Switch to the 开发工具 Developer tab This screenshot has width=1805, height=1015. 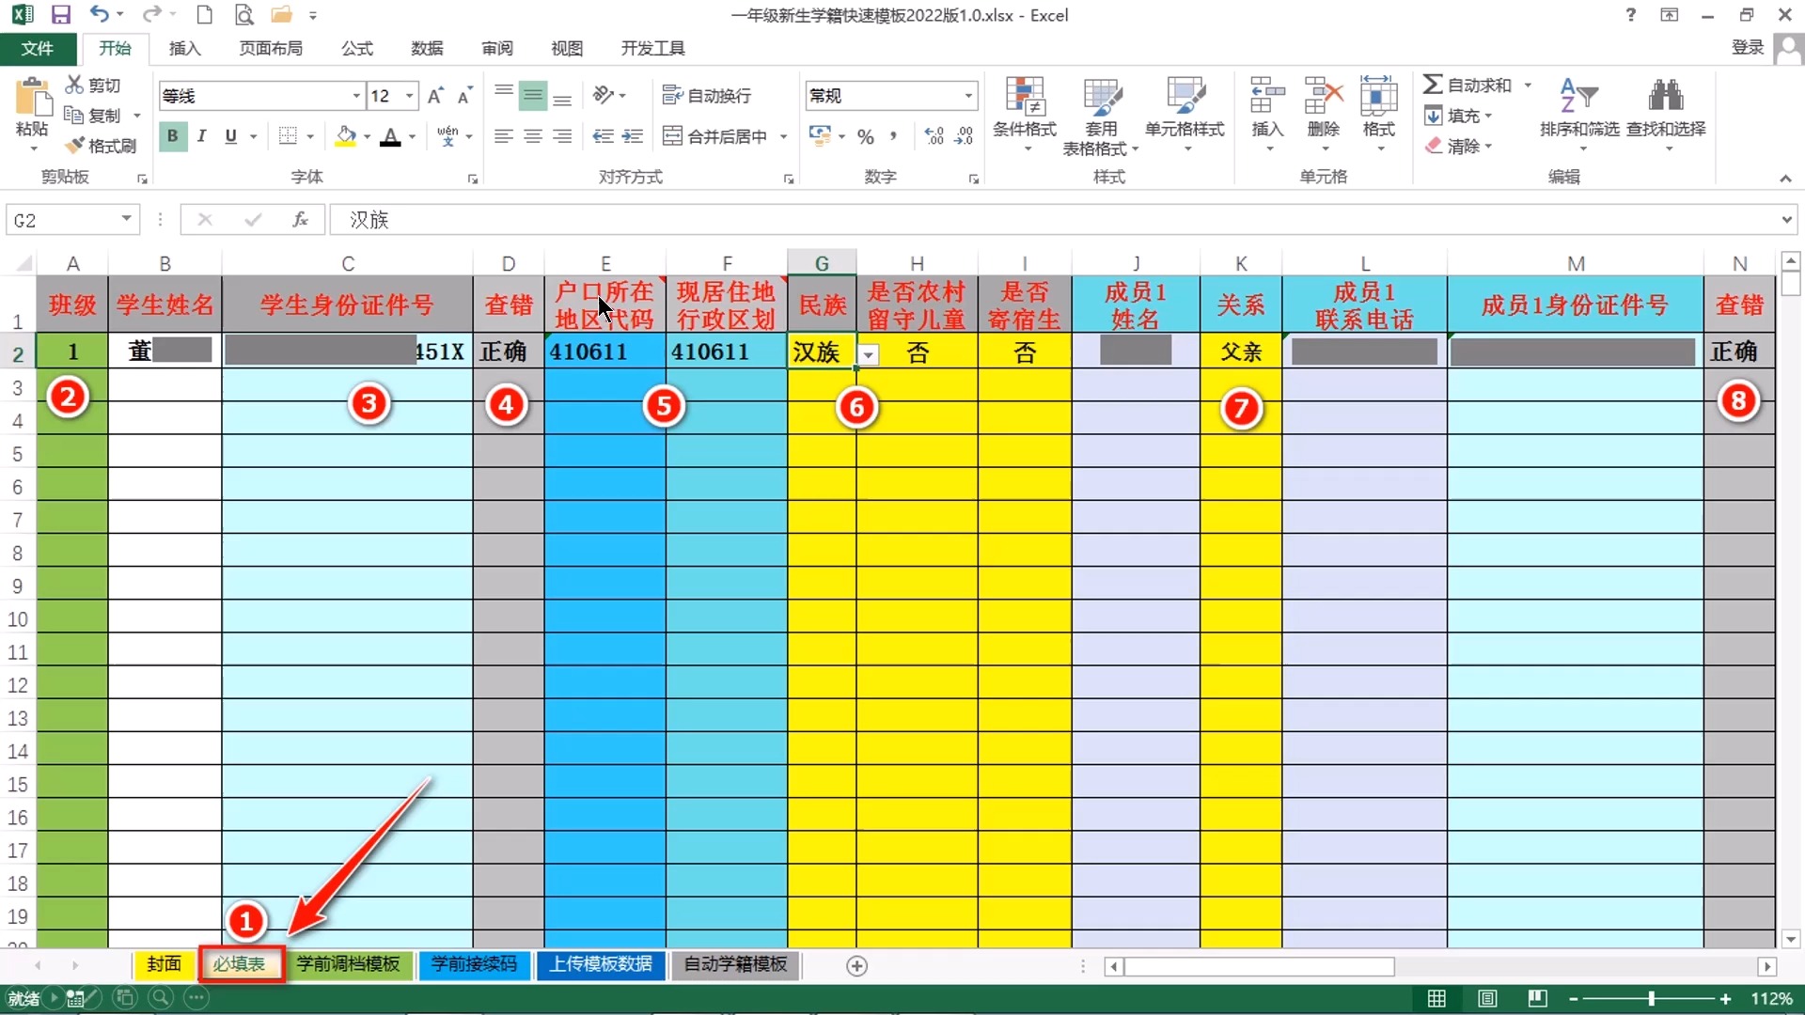652,48
